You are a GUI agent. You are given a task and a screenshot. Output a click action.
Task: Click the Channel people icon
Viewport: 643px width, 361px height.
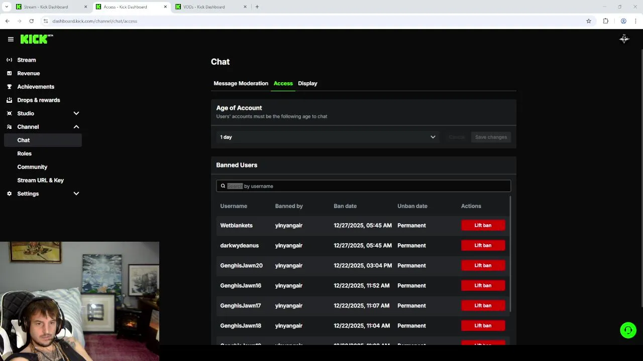(9, 127)
